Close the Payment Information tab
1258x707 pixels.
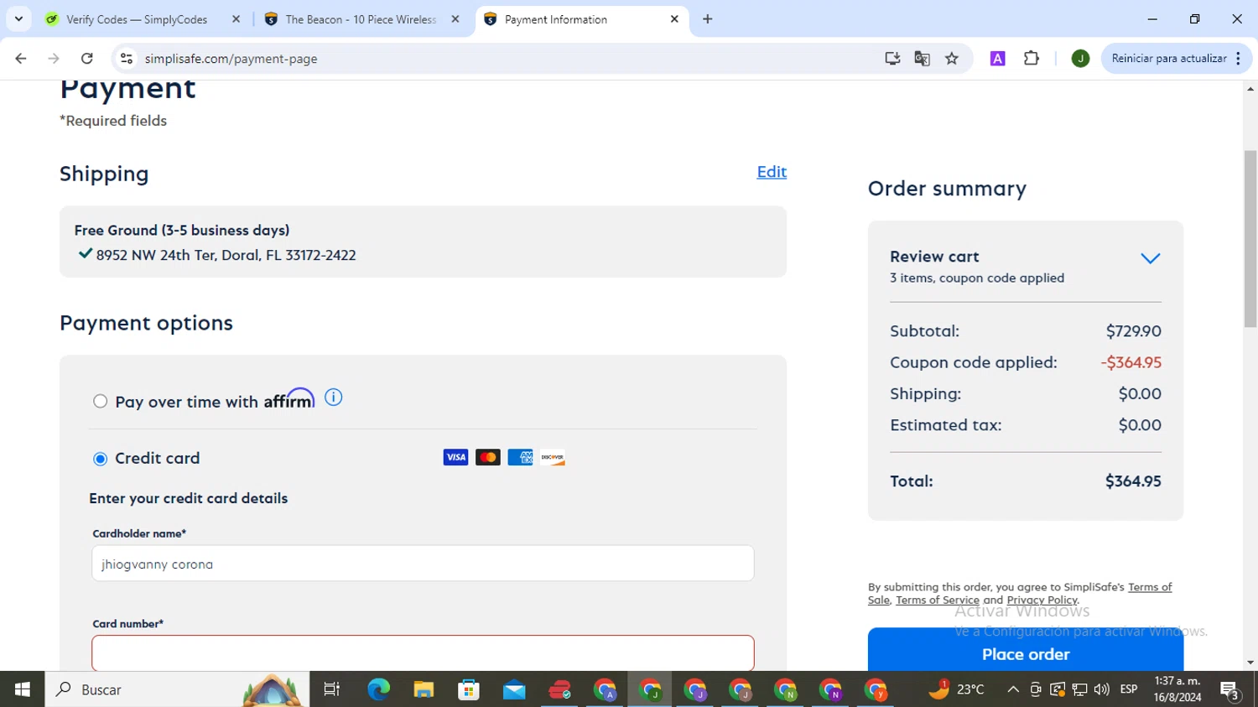click(674, 19)
